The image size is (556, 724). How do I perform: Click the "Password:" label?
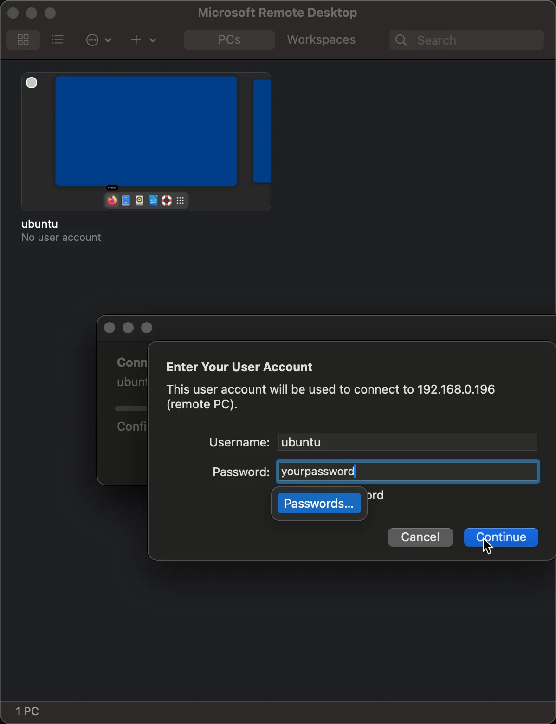click(x=241, y=472)
